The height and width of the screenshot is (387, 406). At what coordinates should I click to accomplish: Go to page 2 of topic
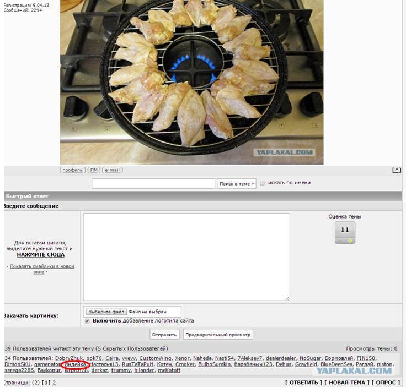coord(54,383)
